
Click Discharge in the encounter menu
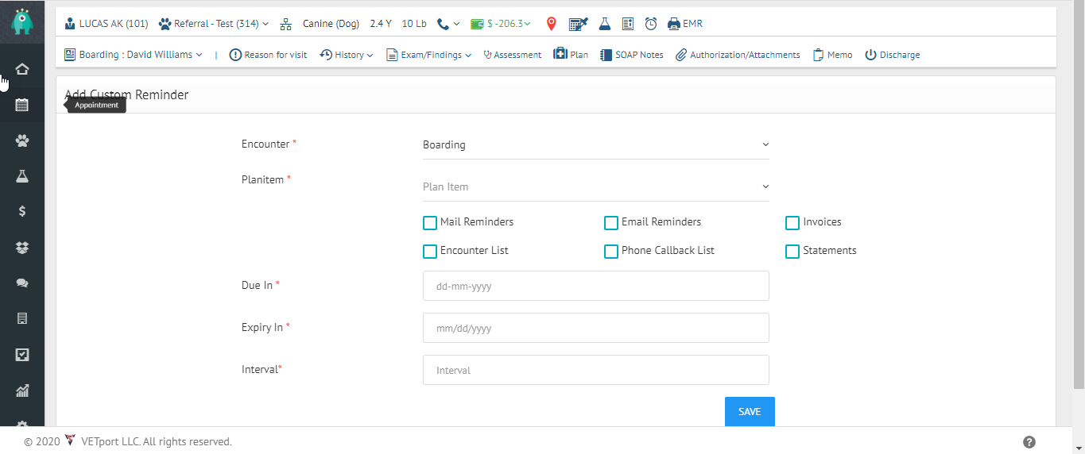(893, 55)
